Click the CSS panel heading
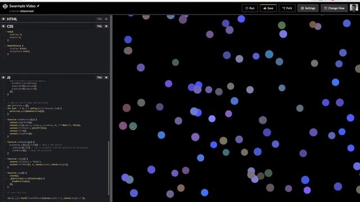 10,26
